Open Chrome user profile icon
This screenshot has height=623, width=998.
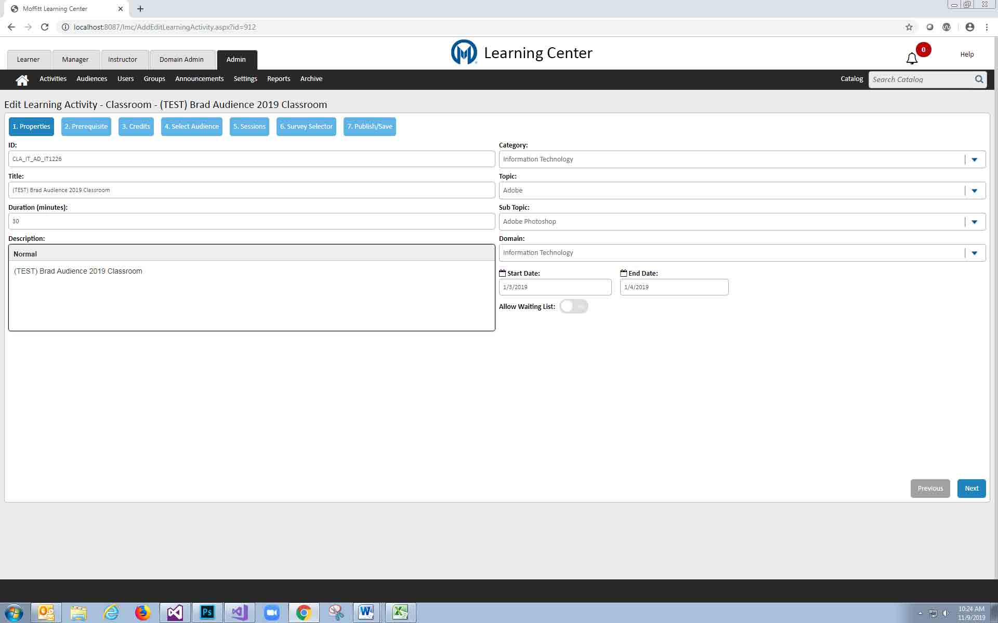pyautogui.click(x=969, y=27)
